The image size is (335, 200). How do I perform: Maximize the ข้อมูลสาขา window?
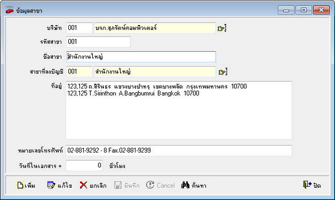[x=303, y=10]
